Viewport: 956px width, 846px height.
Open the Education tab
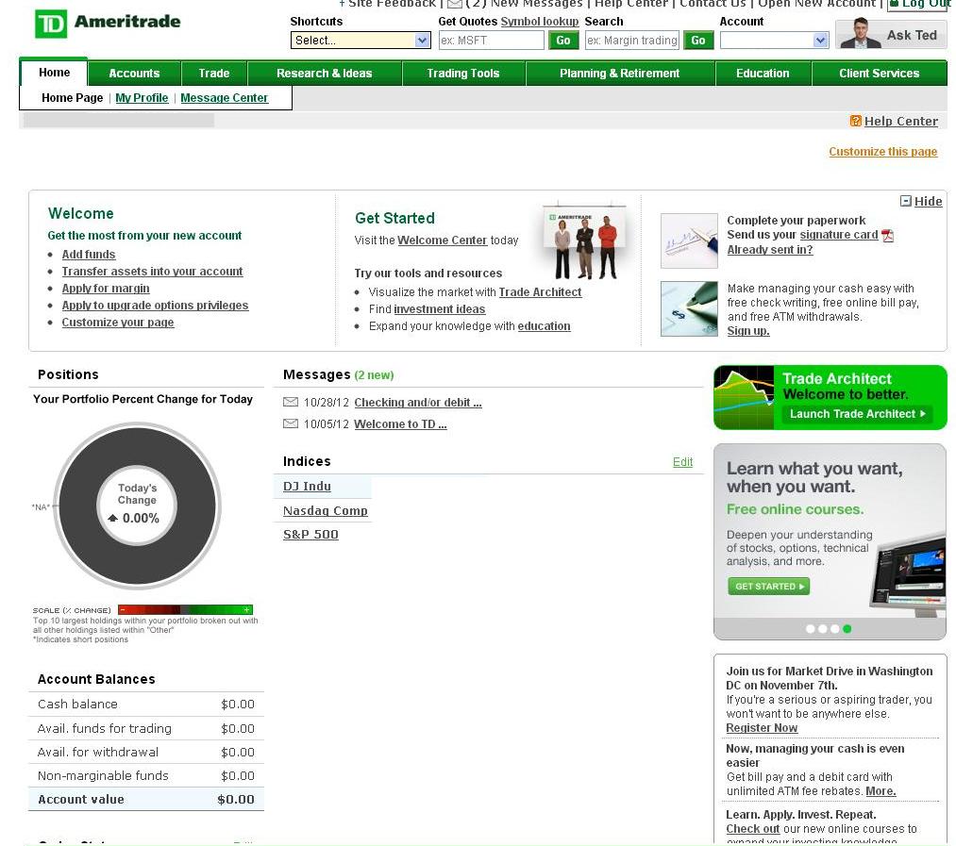(x=763, y=74)
